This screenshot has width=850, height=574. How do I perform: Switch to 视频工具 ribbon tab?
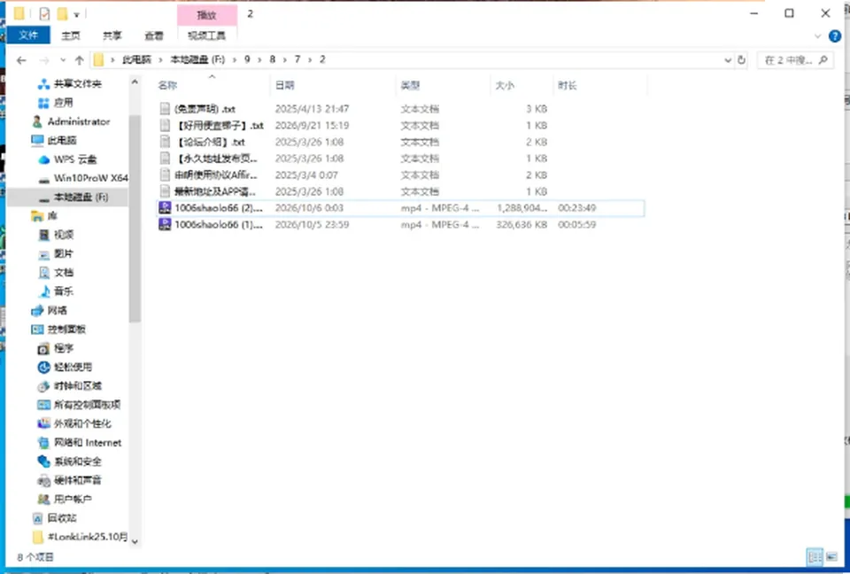[206, 35]
